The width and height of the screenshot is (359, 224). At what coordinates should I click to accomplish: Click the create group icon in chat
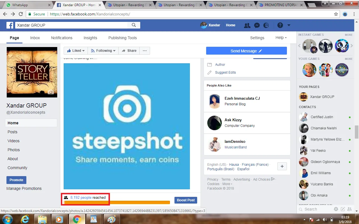click(x=349, y=209)
